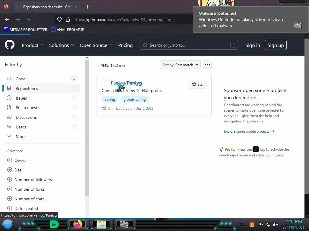Viewport: 309px width, 231px height.
Task: Go back with the browser back arrow
Action: click(7, 20)
